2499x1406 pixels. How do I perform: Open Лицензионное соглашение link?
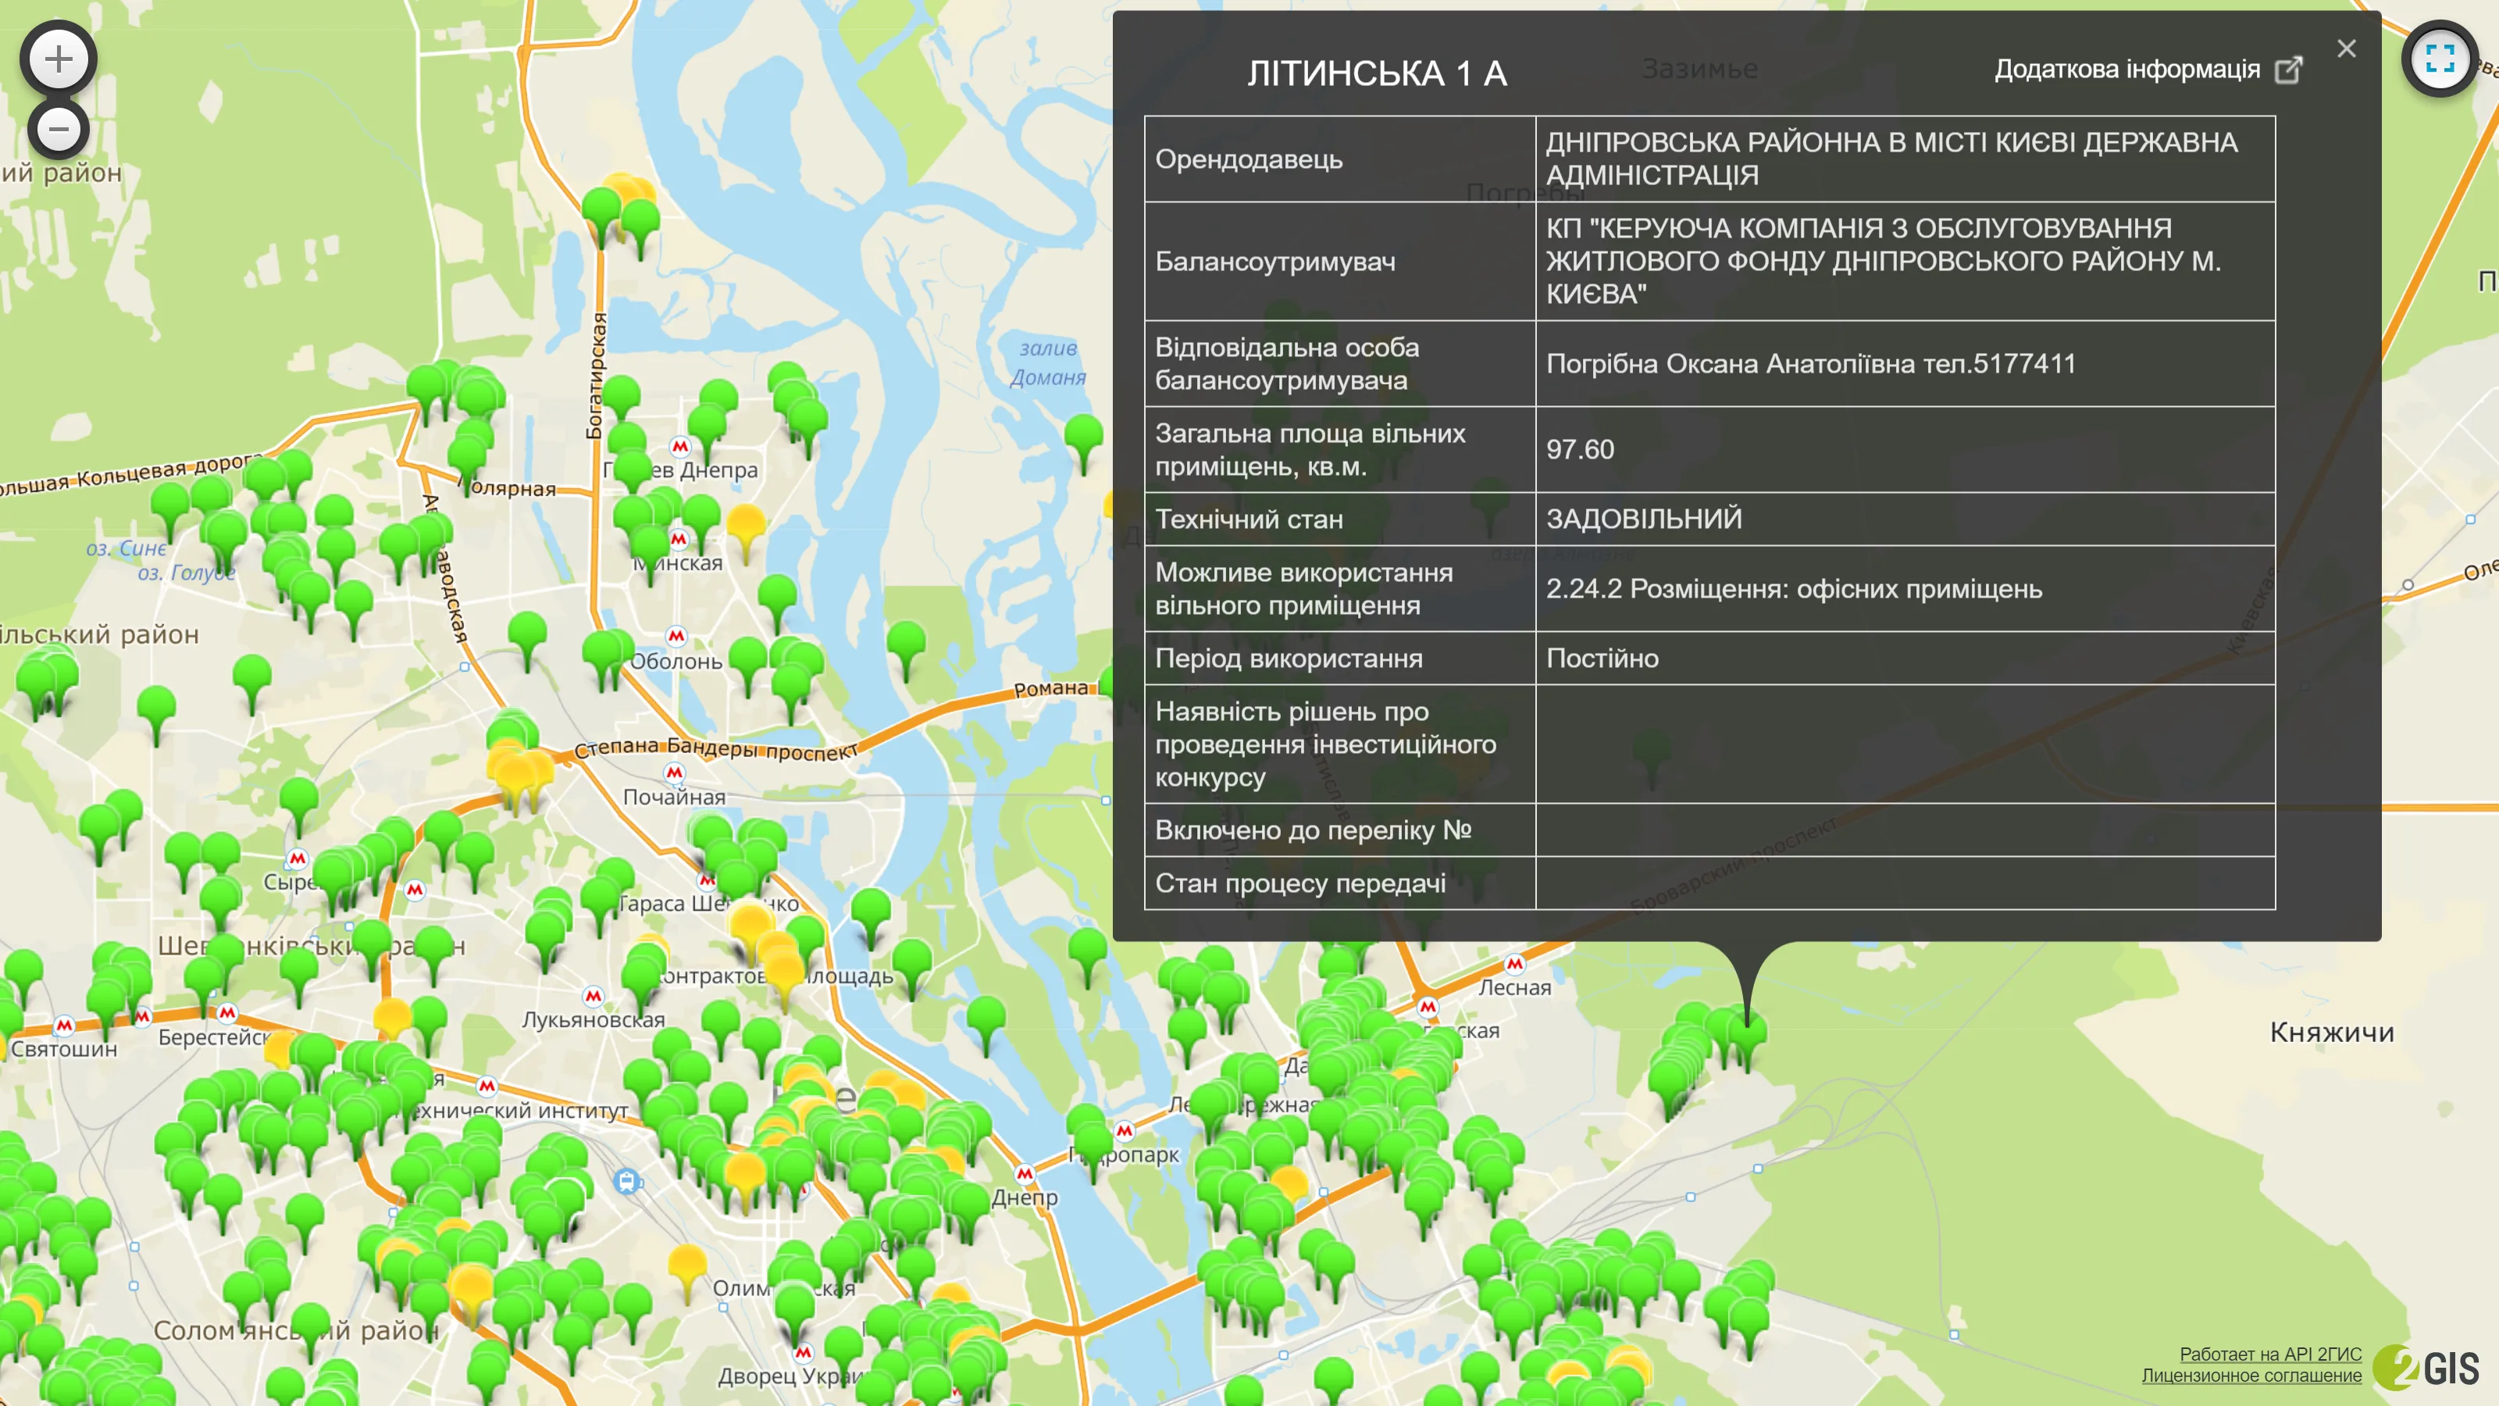tap(2251, 1375)
